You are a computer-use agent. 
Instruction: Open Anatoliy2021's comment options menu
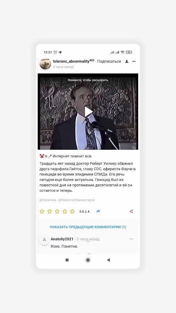pos(131,239)
